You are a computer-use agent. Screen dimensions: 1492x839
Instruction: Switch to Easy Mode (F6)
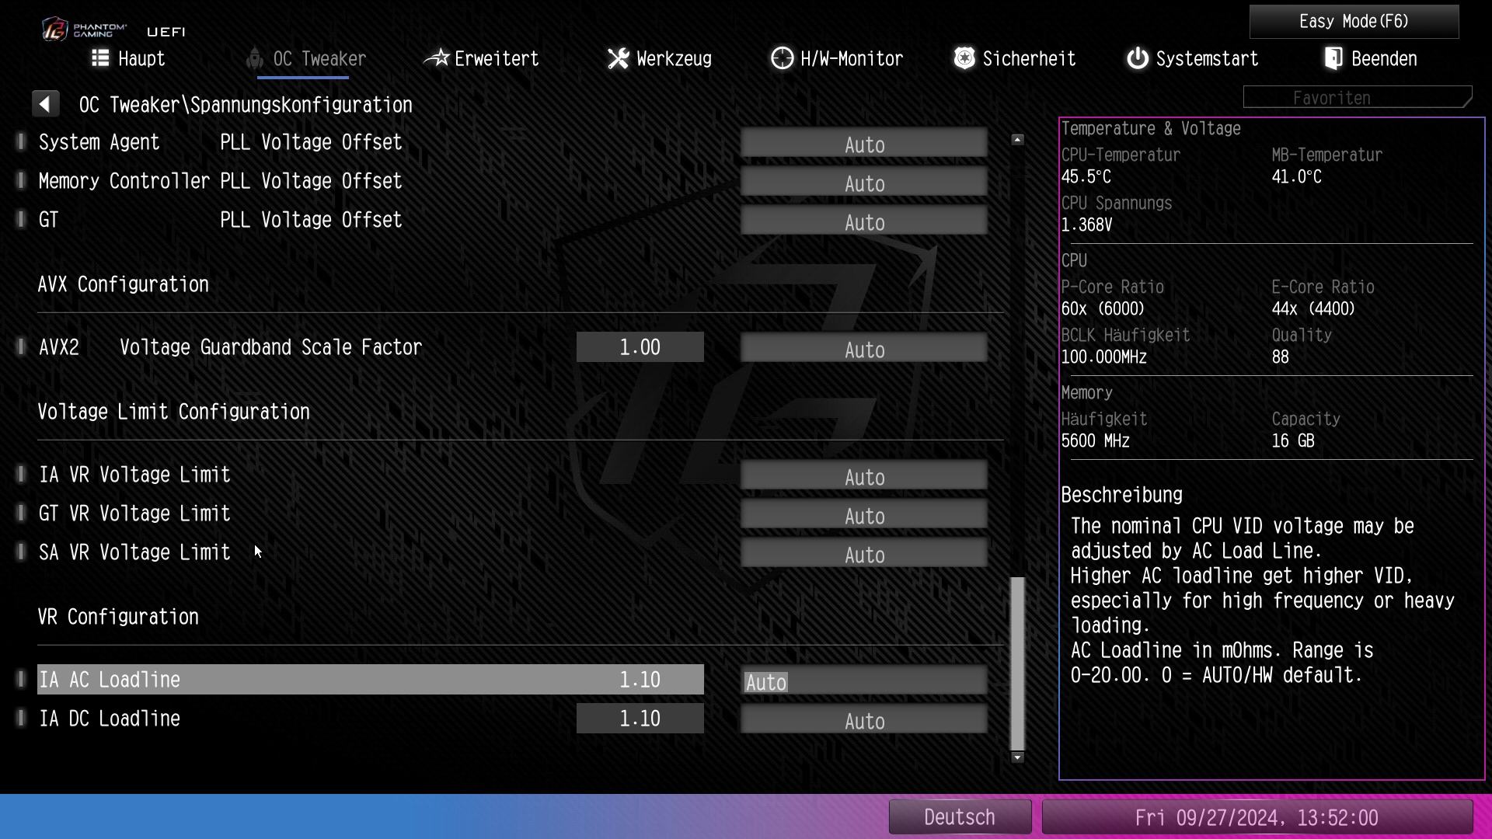tap(1353, 21)
